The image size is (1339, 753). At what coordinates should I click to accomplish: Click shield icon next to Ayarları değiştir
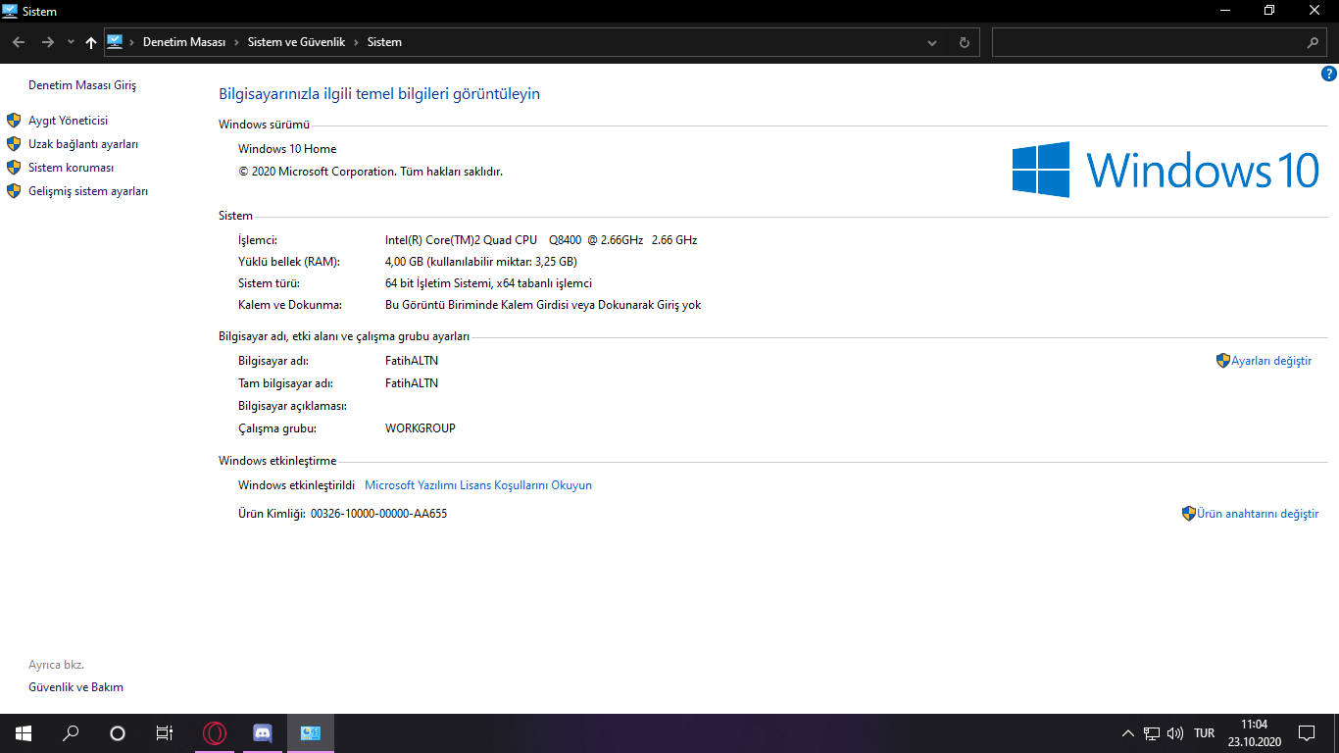pos(1223,361)
